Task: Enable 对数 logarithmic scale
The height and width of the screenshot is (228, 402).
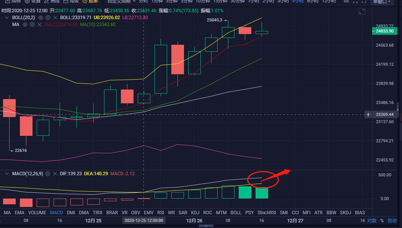Action: coord(372,221)
